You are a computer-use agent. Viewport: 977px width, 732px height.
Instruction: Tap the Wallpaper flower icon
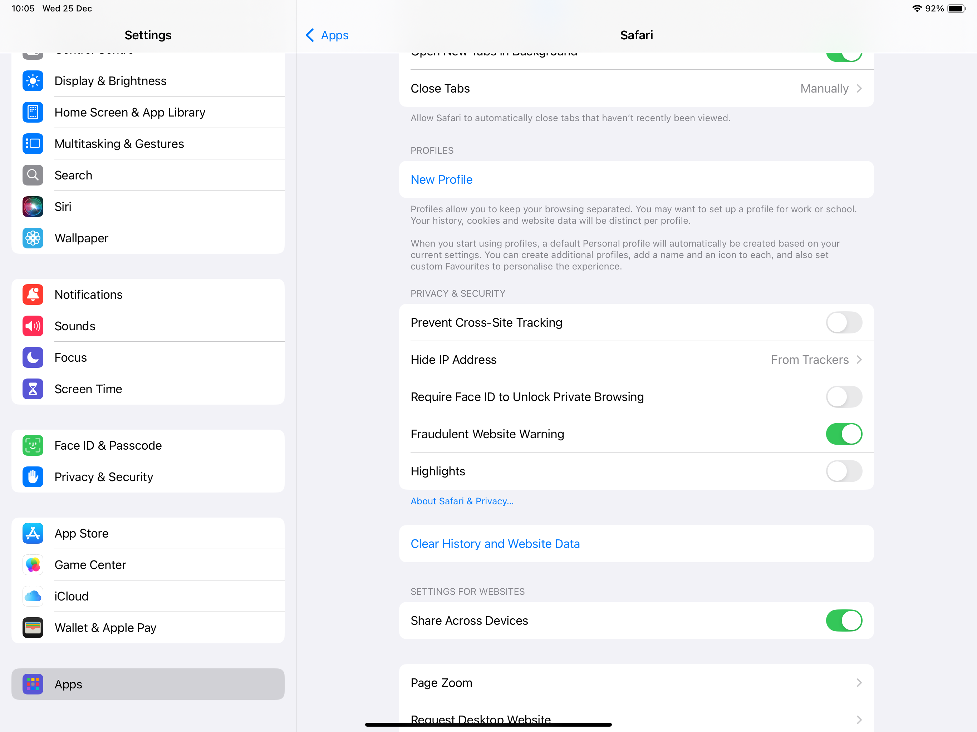pyautogui.click(x=33, y=238)
